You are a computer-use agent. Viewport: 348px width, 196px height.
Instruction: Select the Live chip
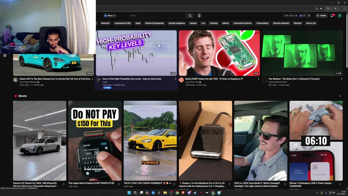(x=203, y=23)
